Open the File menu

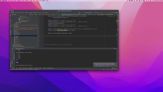click(9, 1)
